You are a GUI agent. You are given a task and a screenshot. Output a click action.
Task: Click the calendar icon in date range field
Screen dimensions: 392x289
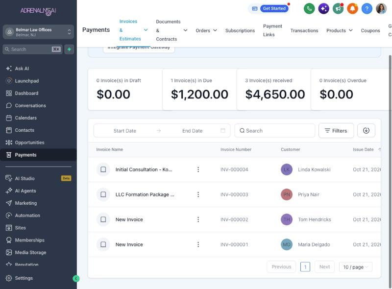point(223,130)
